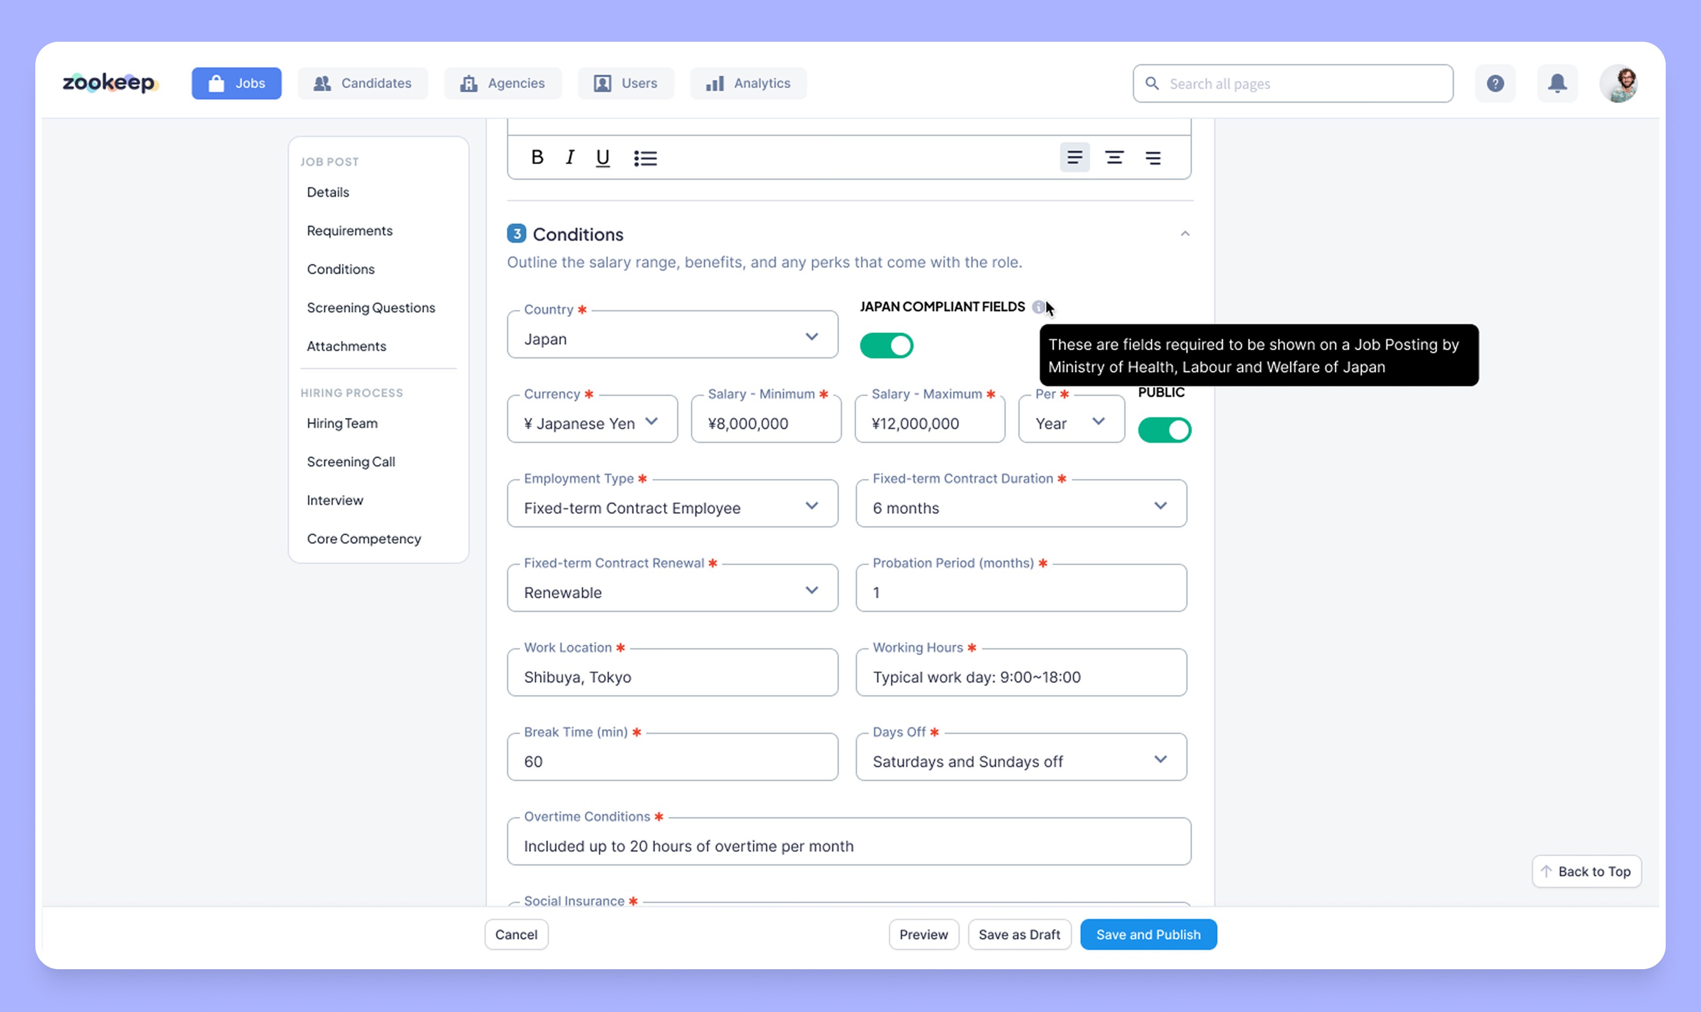Viewport: 1701px width, 1012px height.
Task: Open the Analytics tab
Action: coord(748,83)
